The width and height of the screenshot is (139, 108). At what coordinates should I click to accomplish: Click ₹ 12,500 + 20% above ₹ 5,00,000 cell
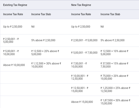coord(45,53)
